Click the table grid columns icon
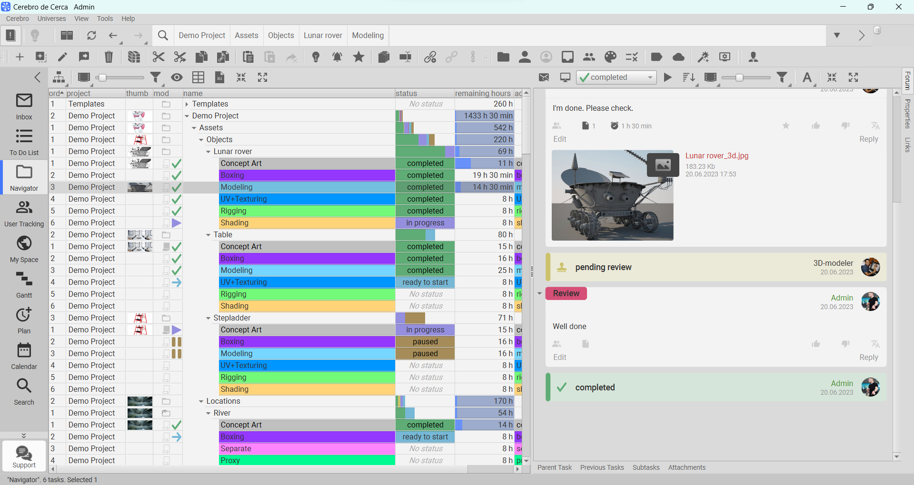 click(x=198, y=78)
